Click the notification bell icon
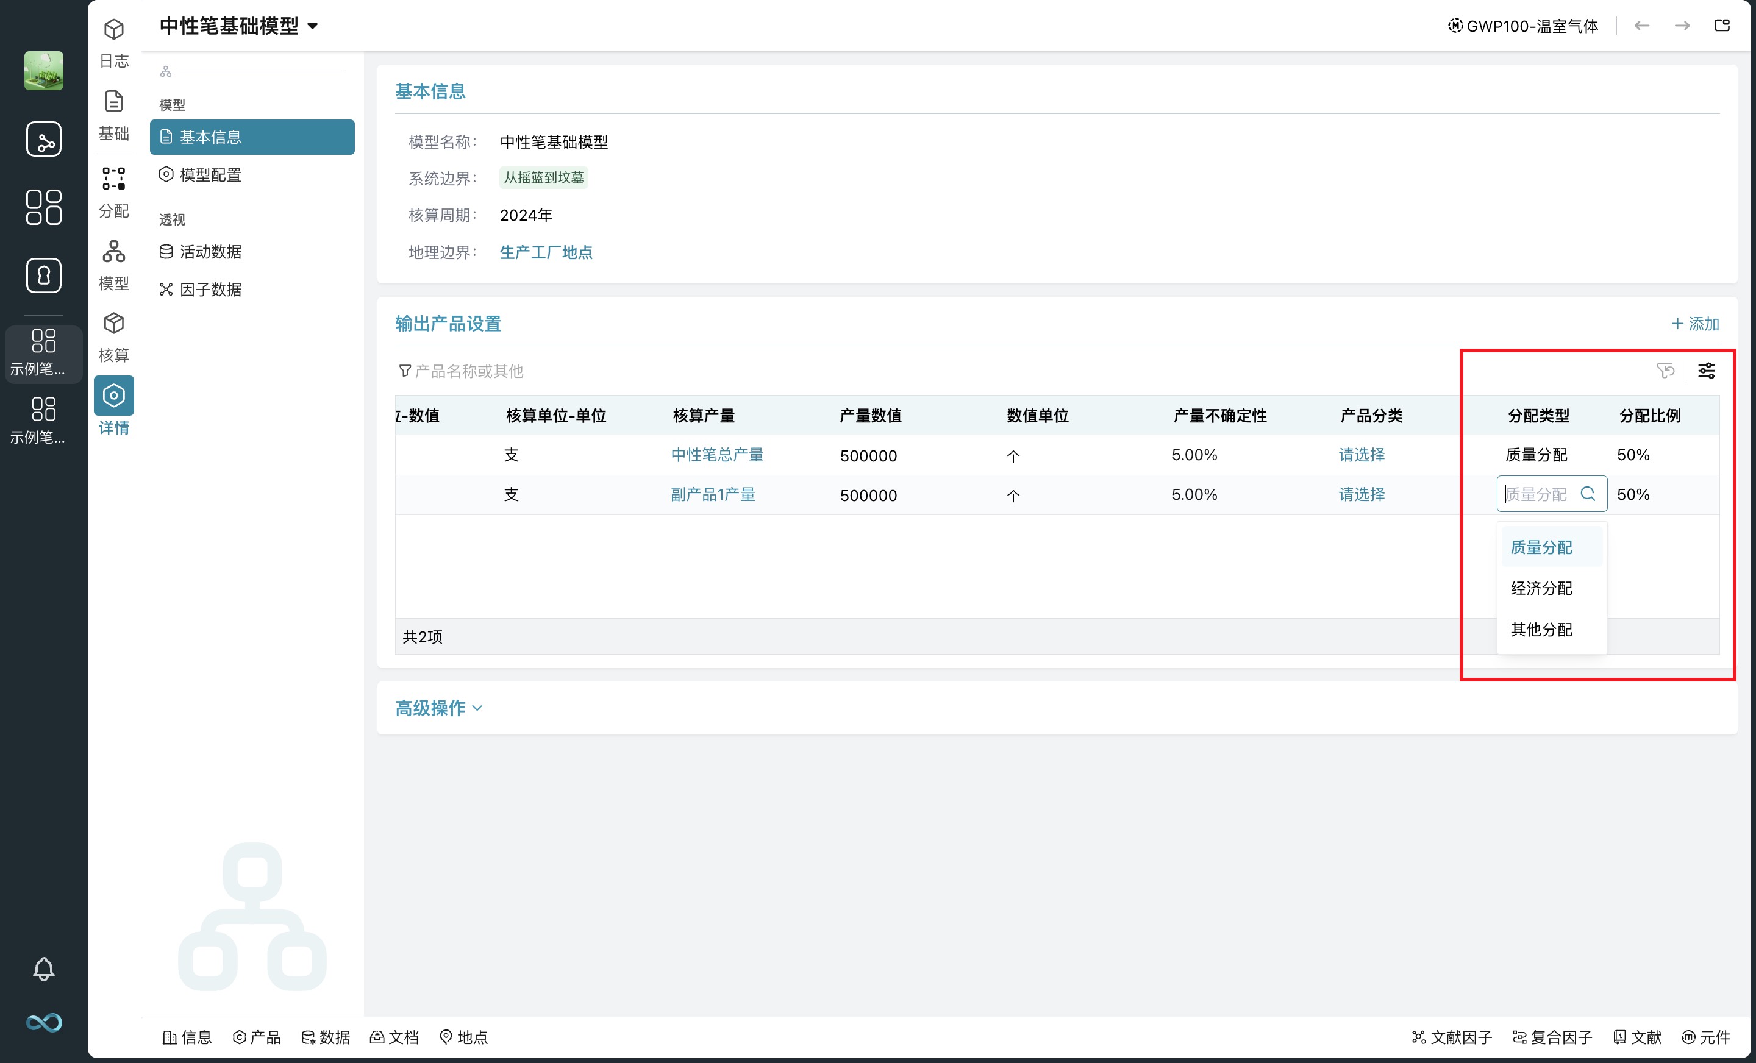 43,969
